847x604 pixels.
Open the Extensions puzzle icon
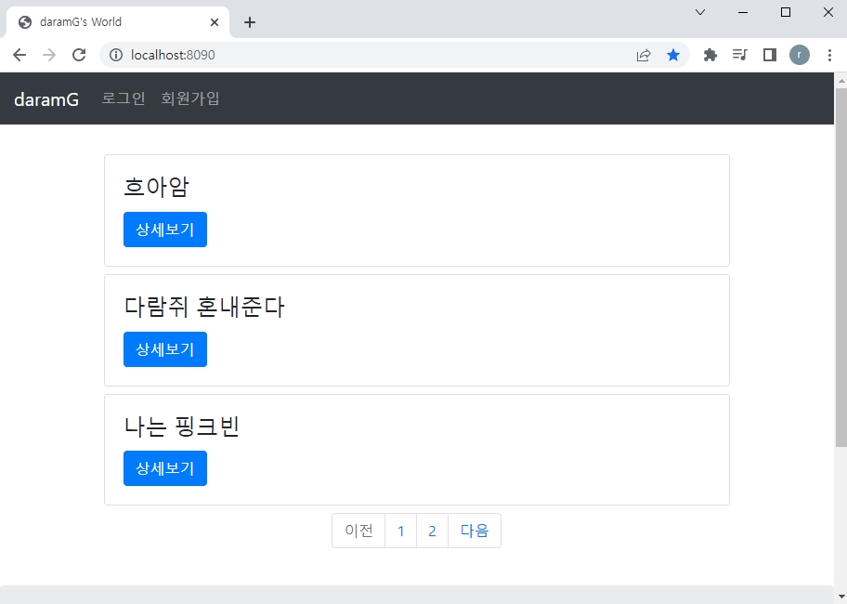coord(710,55)
